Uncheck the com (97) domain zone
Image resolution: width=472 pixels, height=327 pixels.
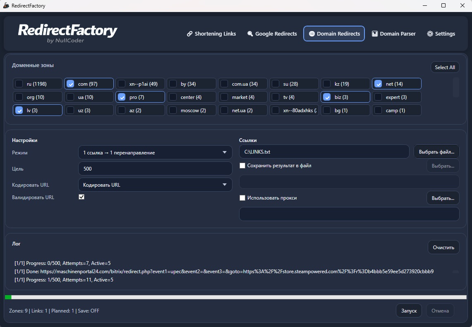[71, 84]
